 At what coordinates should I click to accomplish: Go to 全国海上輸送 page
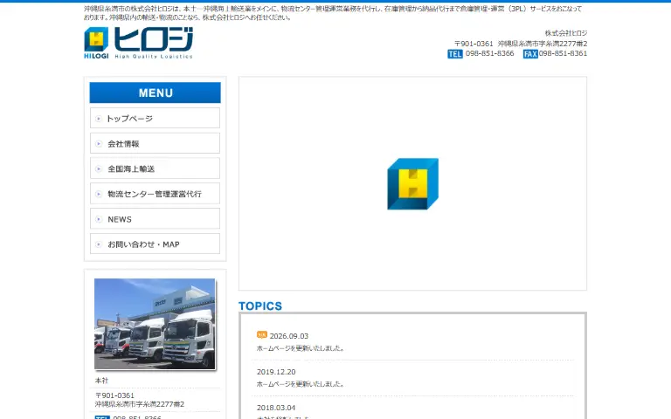pos(155,168)
